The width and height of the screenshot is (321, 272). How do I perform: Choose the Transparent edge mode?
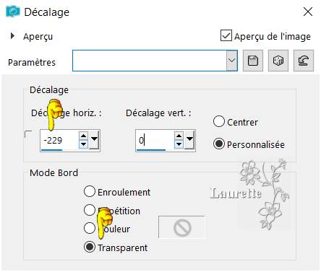(x=90, y=247)
